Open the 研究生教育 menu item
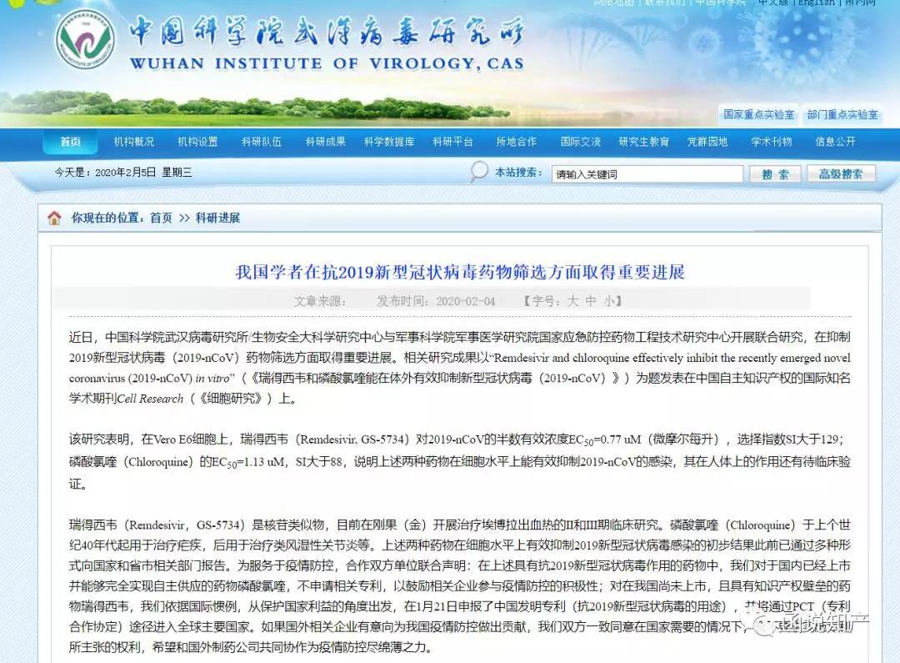Image resolution: width=900 pixels, height=663 pixels. point(644,141)
